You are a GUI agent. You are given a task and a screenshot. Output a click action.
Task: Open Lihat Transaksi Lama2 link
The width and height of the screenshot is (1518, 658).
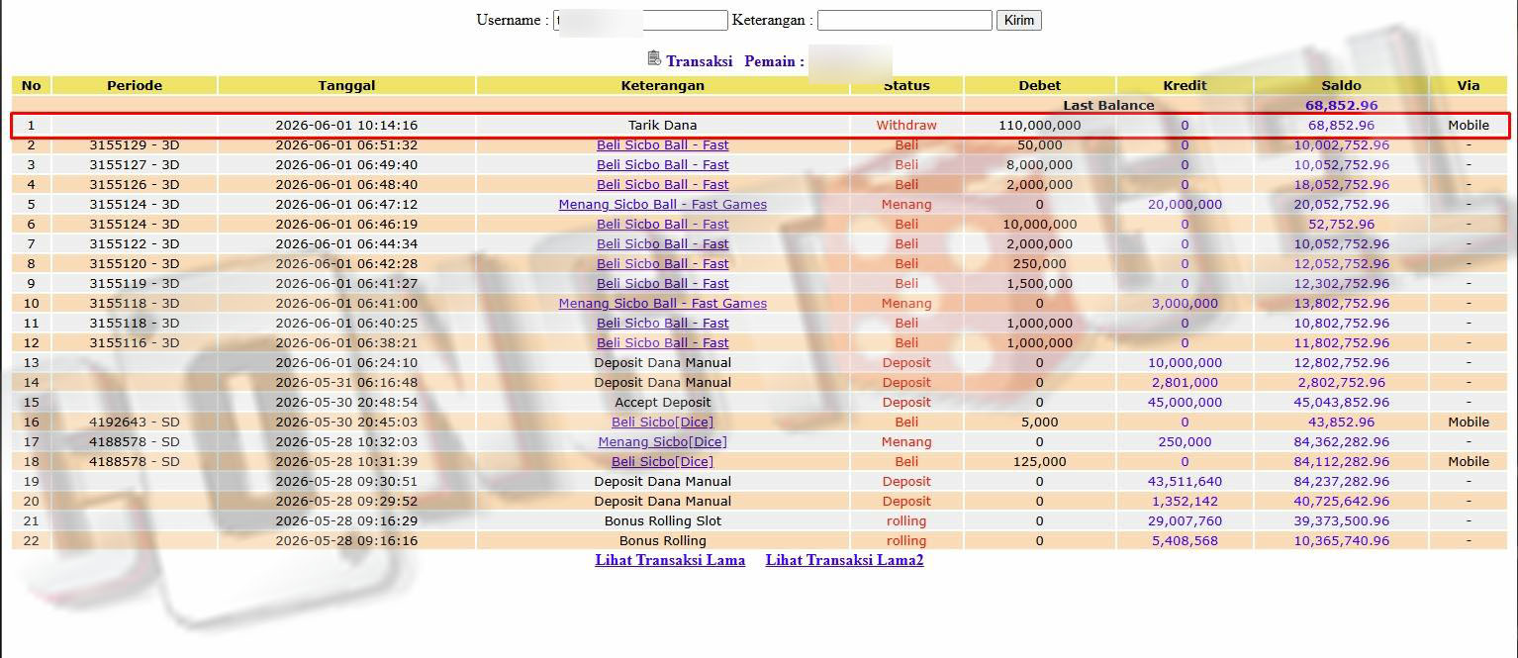[844, 560]
